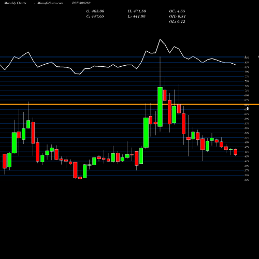Open the MunafaSutra.com label
Image resolution: width=259 pixels, height=259 pixels.
(50, 3)
